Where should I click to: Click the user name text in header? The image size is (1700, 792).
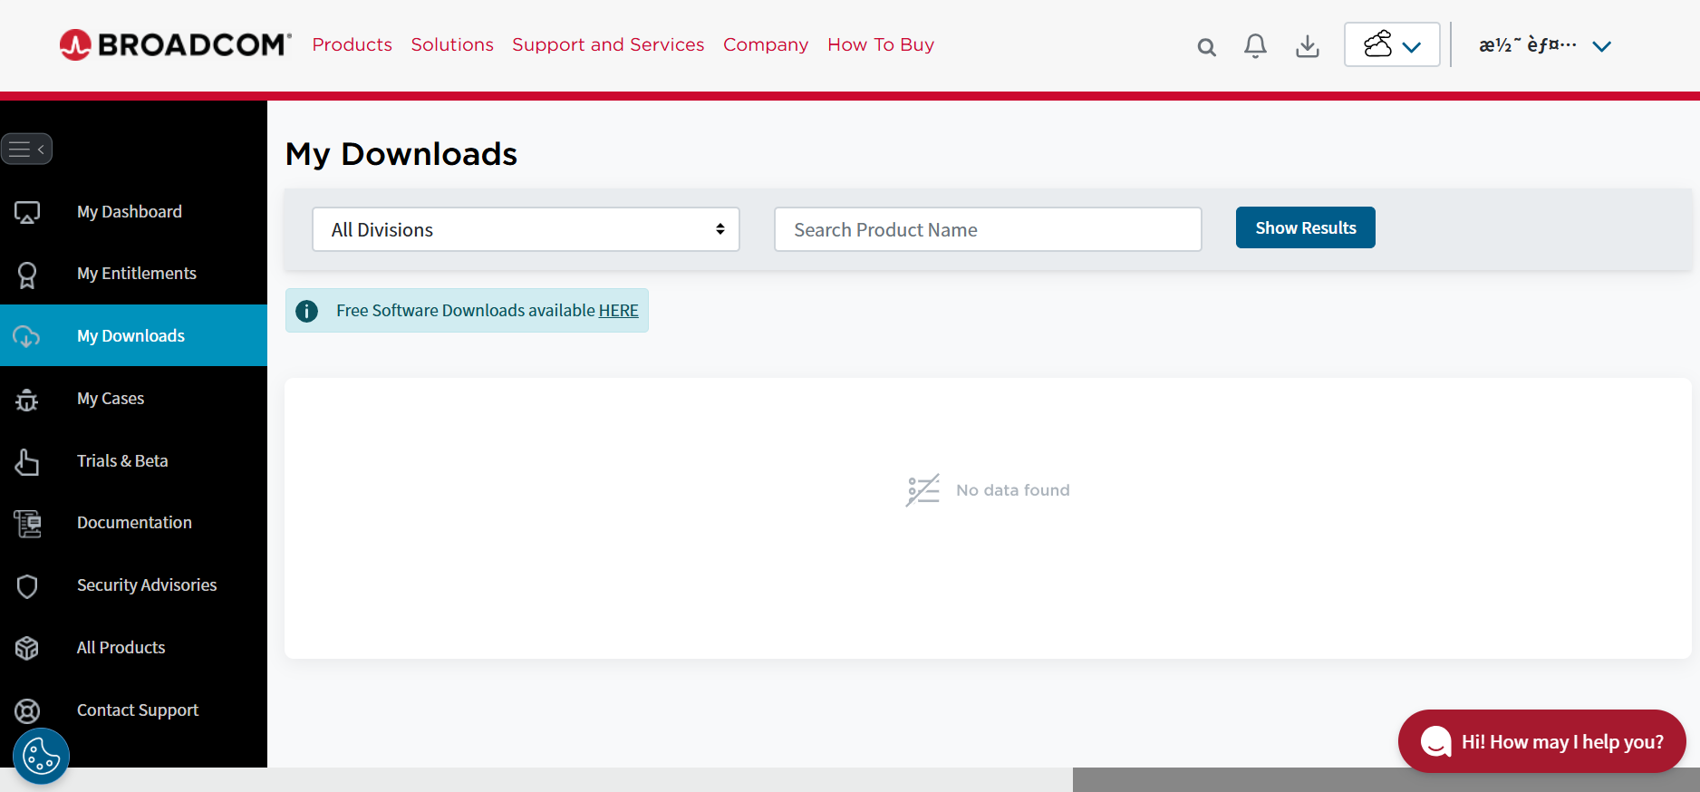click(x=1528, y=44)
